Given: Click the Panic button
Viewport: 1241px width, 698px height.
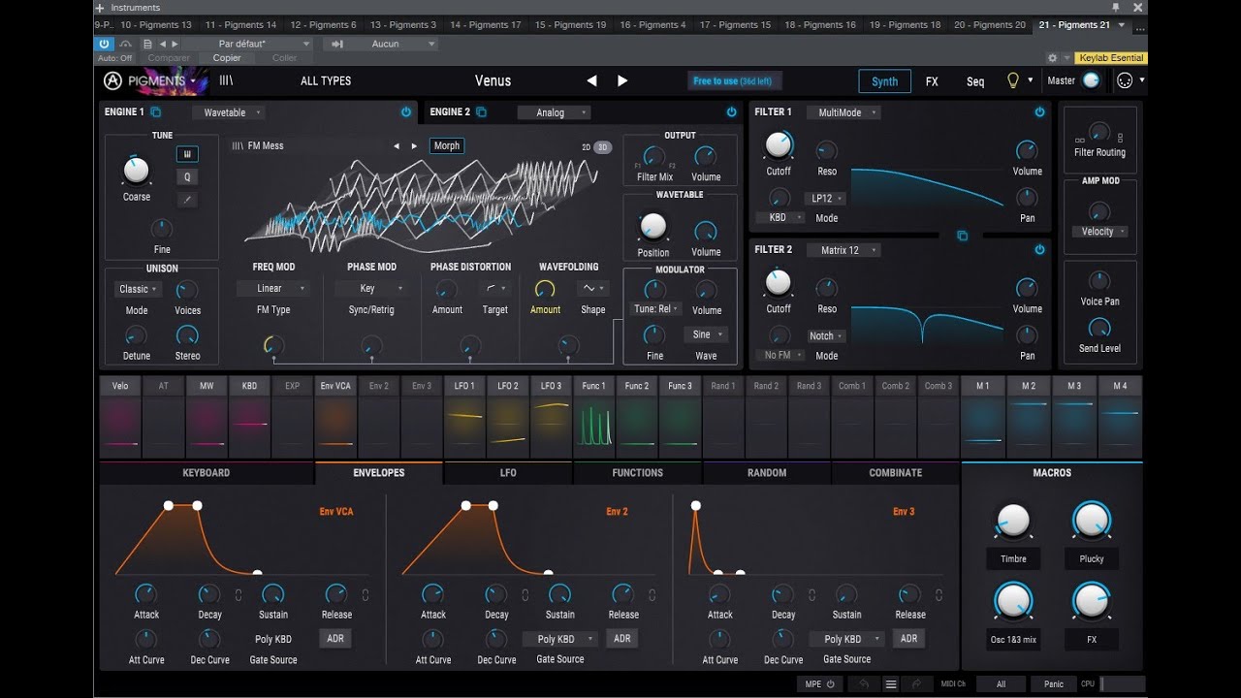Looking at the screenshot, I should coord(1054,684).
